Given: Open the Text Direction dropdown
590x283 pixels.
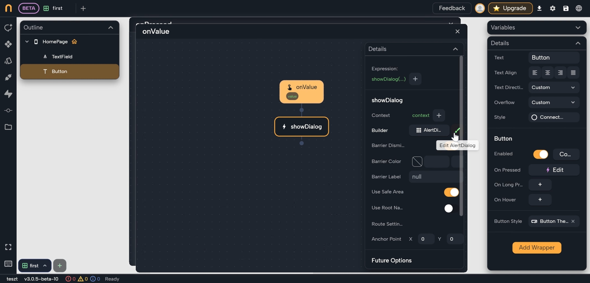Looking at the screenshot, I should click(x=554, y=88).
